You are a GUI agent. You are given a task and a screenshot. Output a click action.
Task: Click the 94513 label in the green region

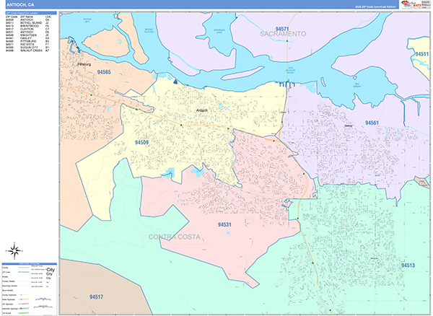(408, 265)
